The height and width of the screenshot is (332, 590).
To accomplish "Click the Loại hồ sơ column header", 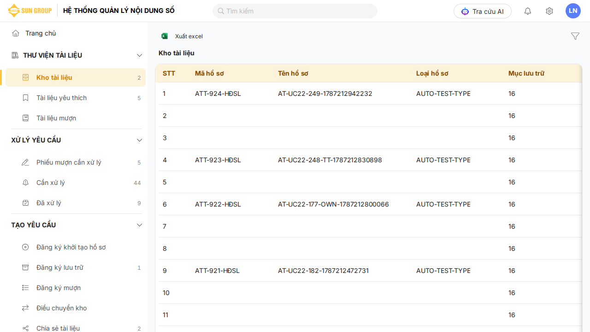I will (x=432, y=73).
